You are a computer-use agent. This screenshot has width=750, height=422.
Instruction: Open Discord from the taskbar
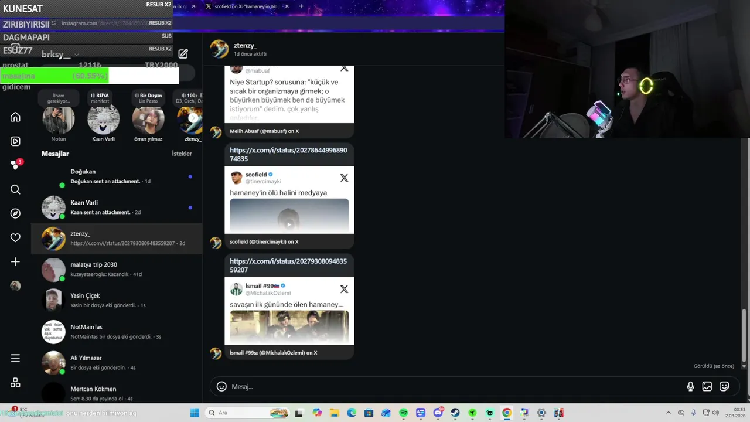pos(438,413)
